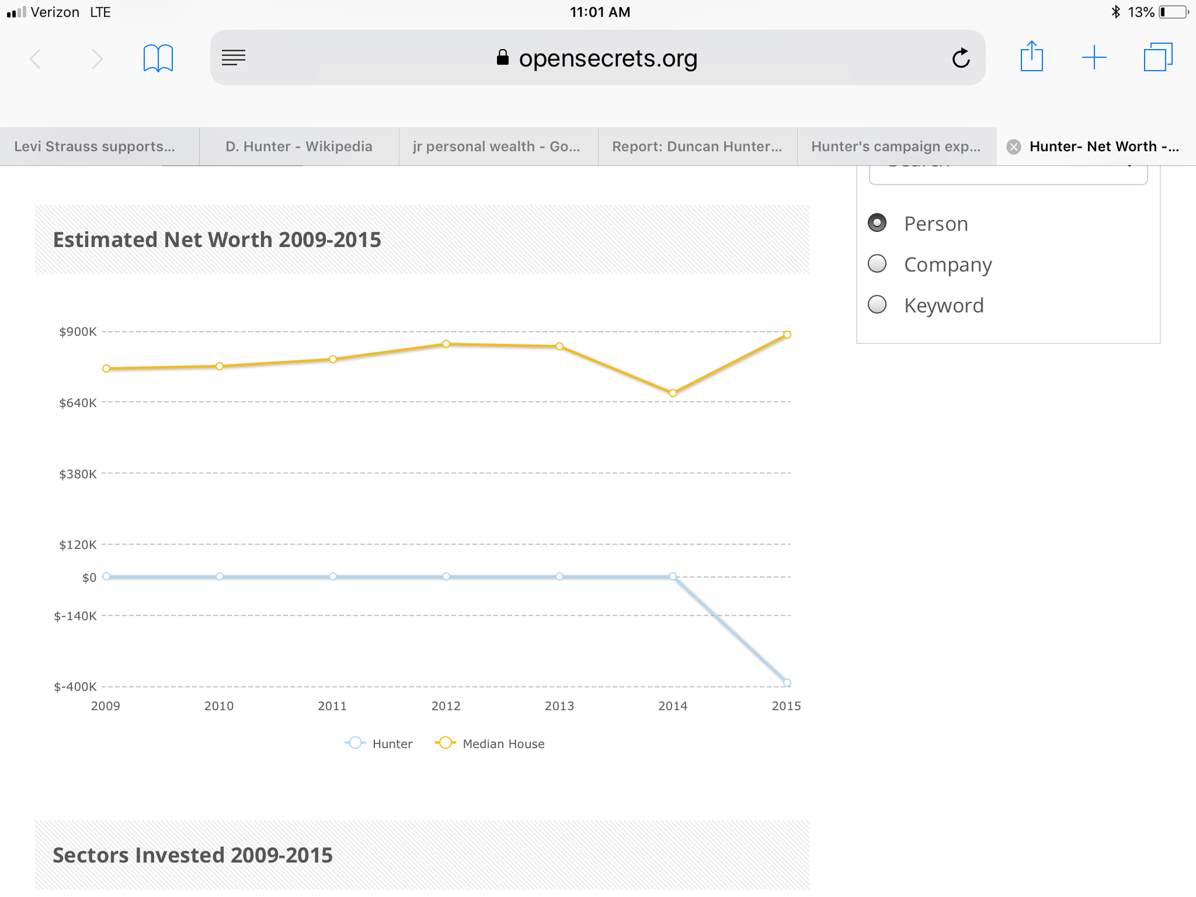Open the Report: Duncan Hunter tab

coord(697,147)
